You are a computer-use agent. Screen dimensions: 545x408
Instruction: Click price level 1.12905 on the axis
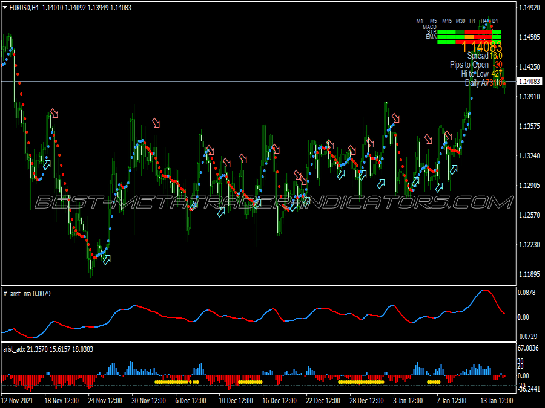click(x=529, y=186)
